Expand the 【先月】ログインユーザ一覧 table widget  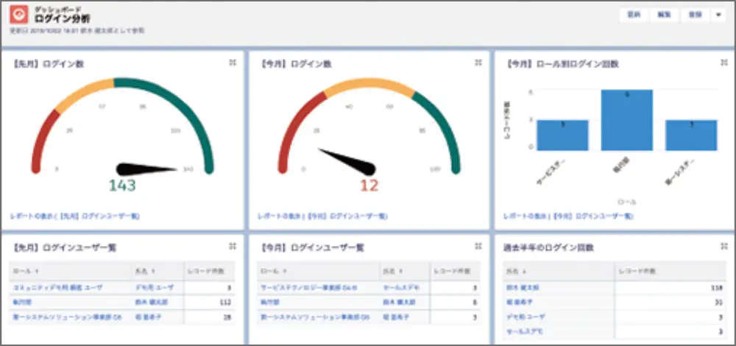233,247
